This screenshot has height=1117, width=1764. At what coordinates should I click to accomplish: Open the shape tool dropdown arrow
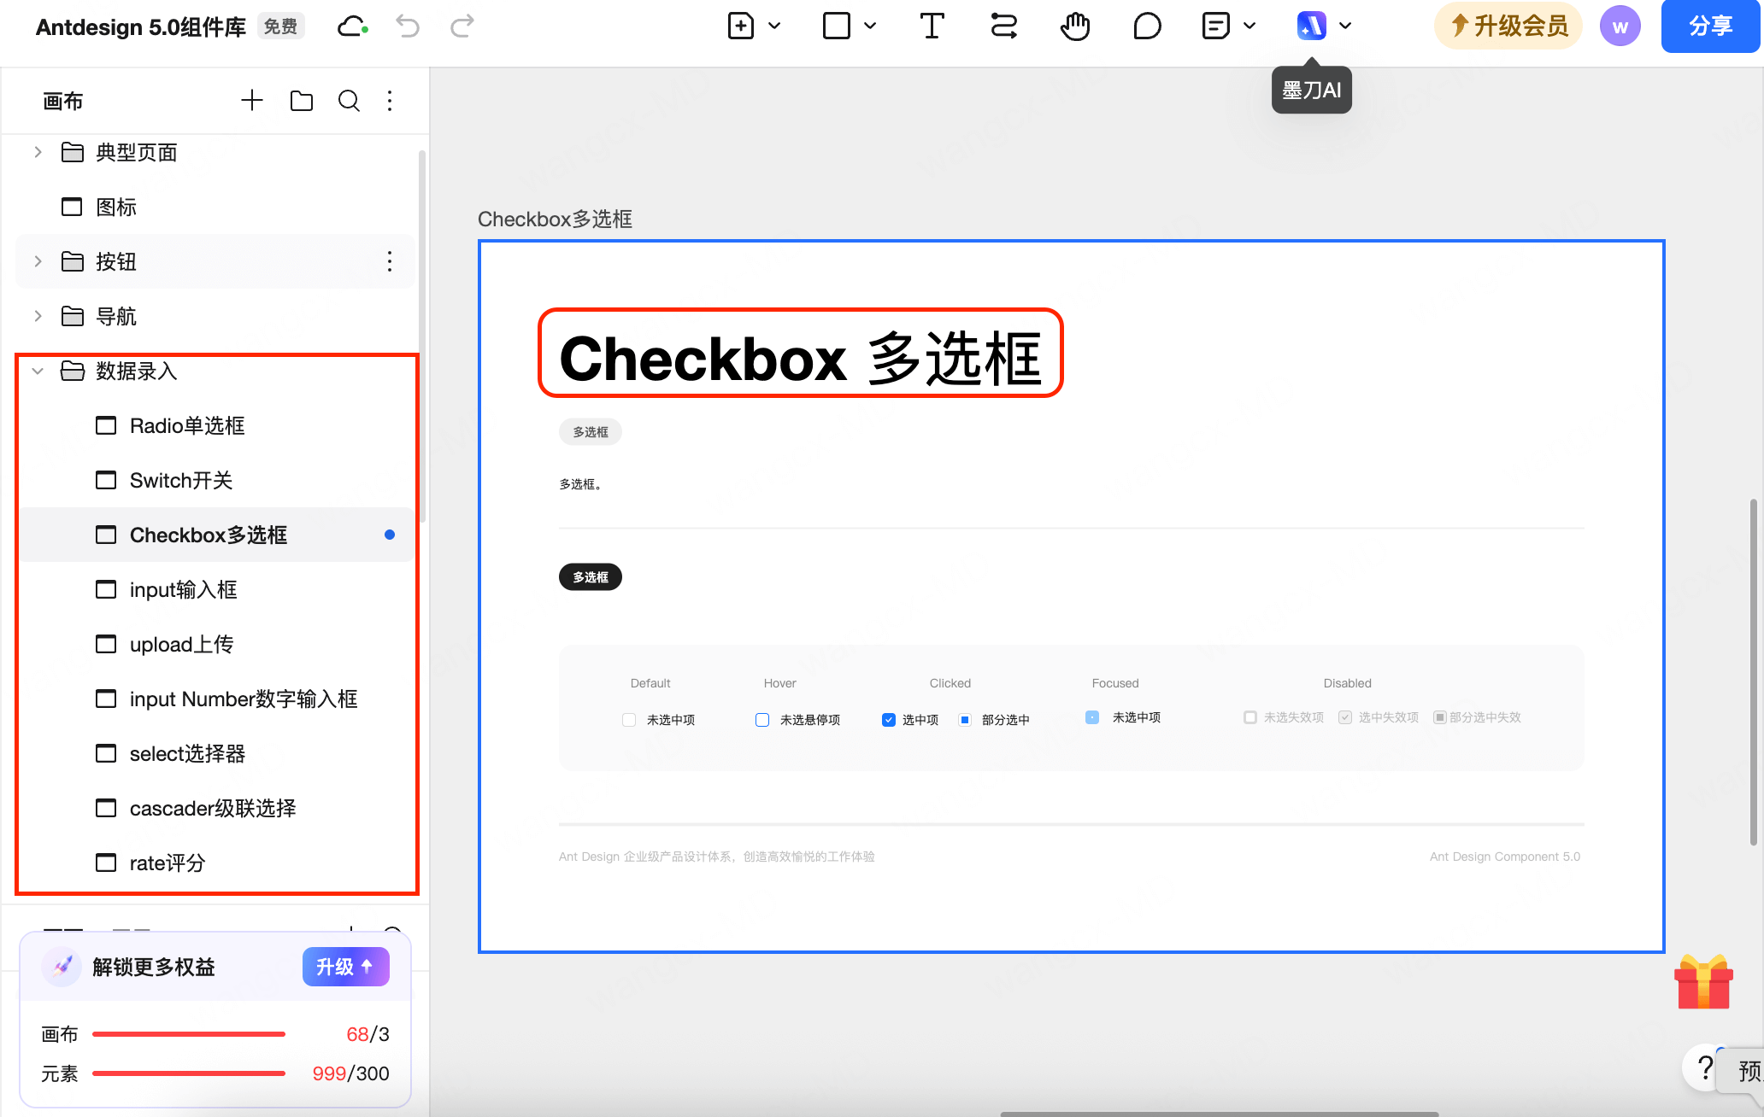(x=871, y=26)
